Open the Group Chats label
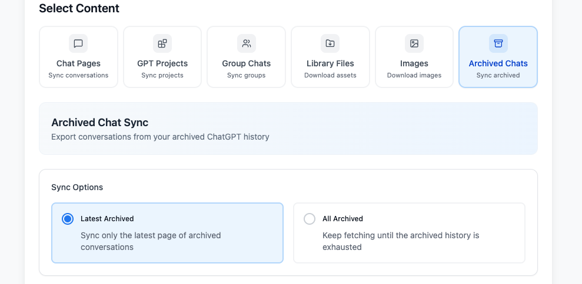 click(247, 64)
